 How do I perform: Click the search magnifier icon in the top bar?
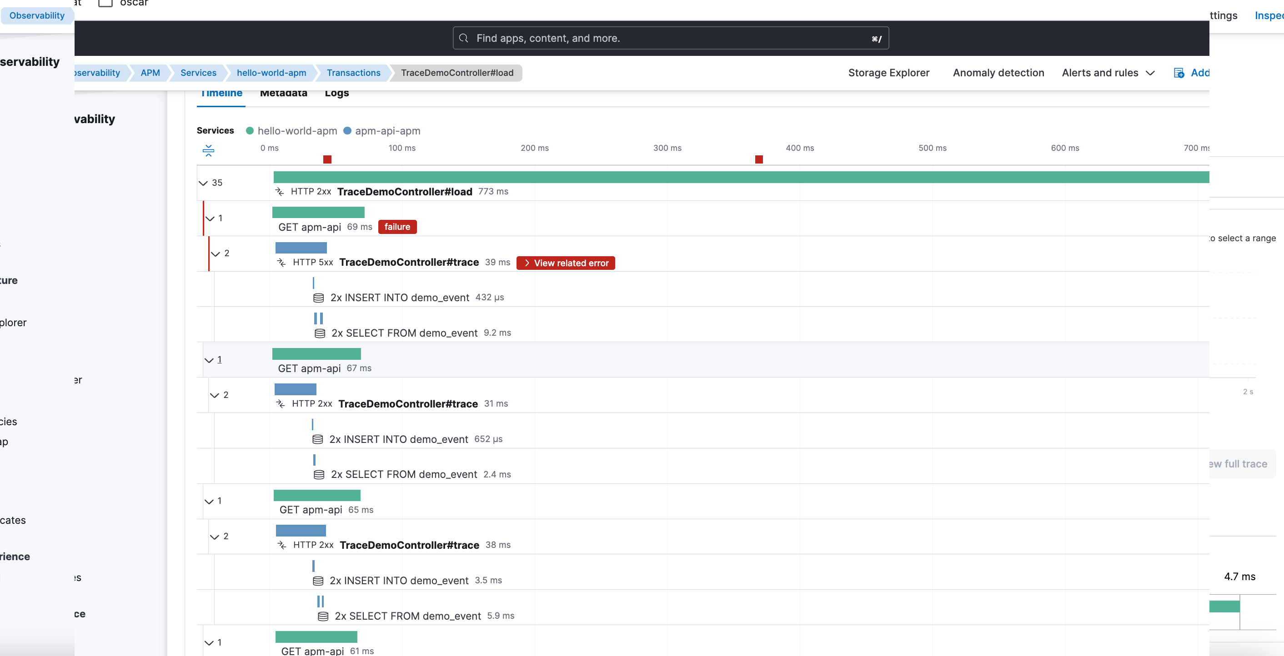464,38
